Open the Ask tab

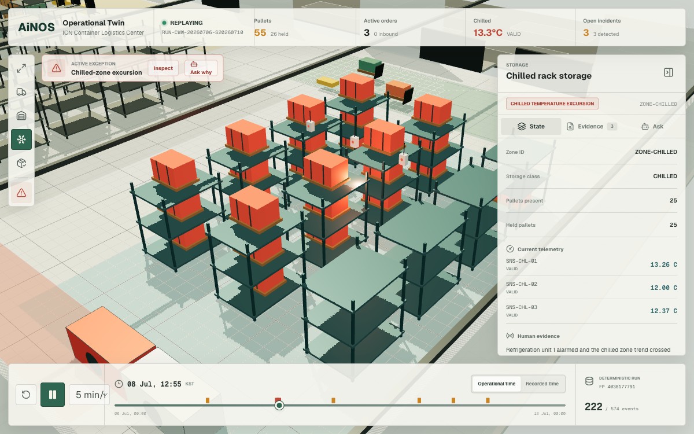click(652, 126)
